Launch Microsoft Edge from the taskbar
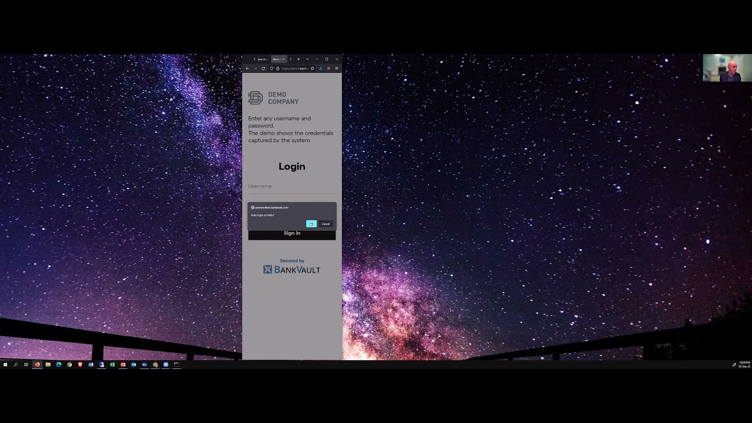Viewport: 752px width, 423px height. coord(59,365)
